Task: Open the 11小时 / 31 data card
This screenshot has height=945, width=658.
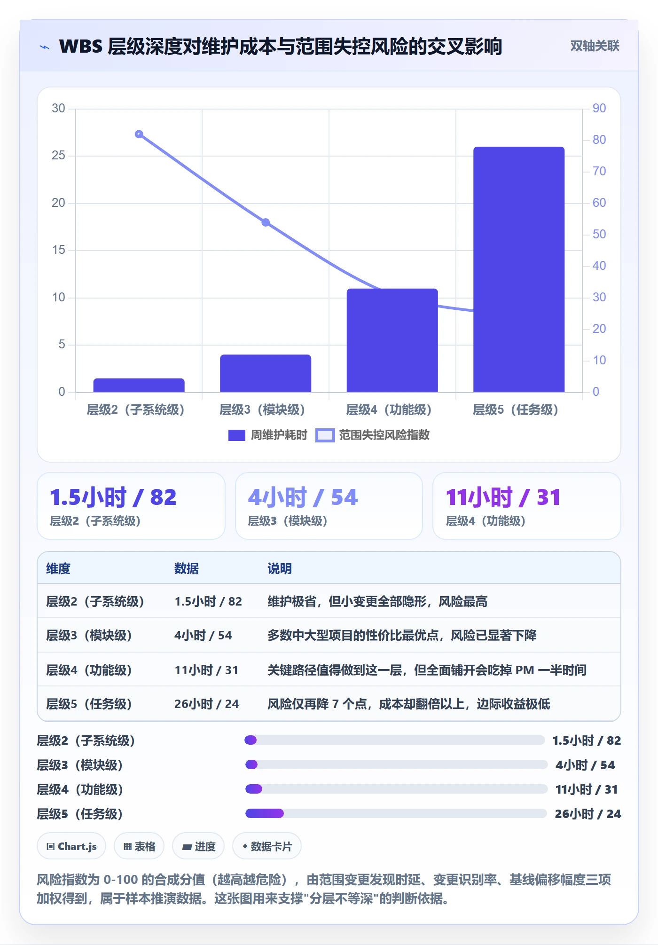Action: click(527, 506)
